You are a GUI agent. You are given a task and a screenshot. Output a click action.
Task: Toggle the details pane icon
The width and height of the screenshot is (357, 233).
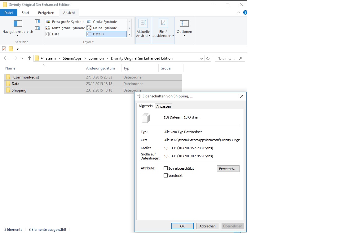pyautogui.click(x=37, y=28)
